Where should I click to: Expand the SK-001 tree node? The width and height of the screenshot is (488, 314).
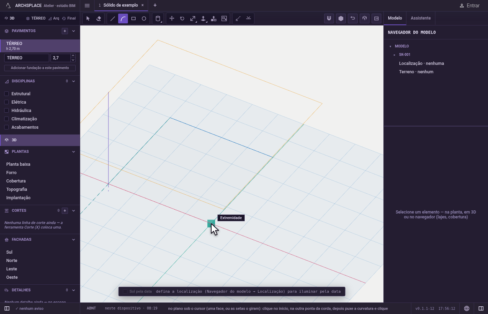pyautogui.click(x=395, y=55)
